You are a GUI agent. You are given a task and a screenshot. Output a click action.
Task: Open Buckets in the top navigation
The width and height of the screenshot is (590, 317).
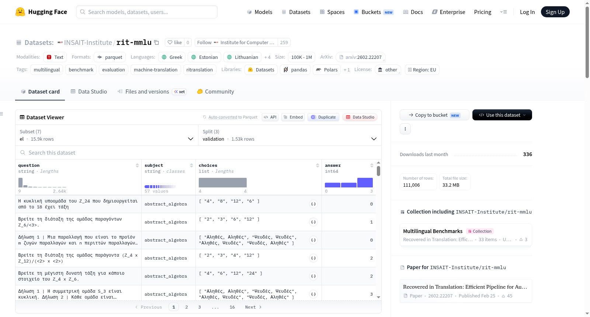tap(374, 12)
